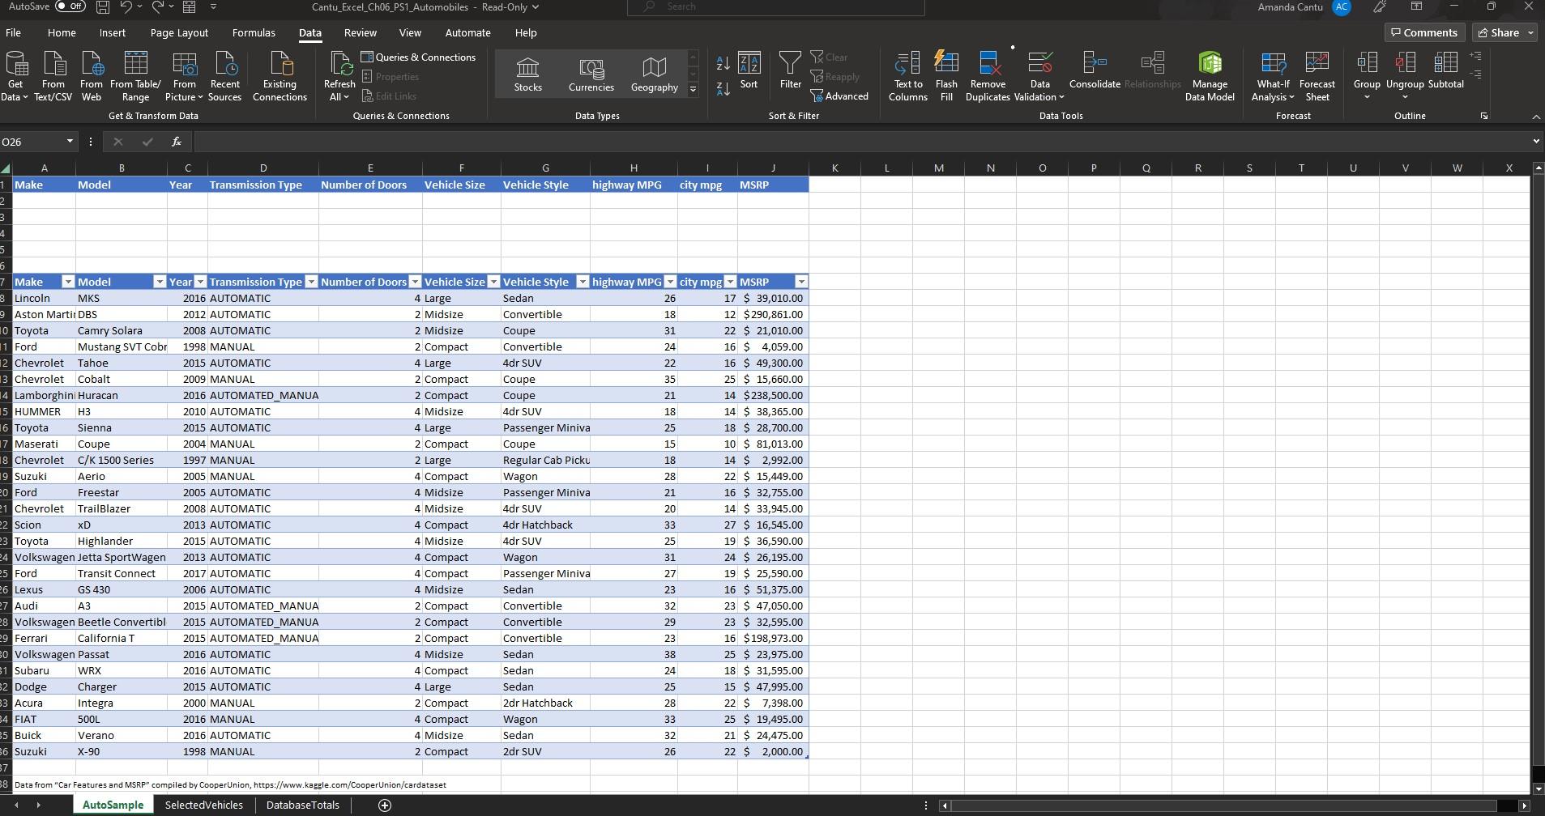The width and height of the screenshot is (1545, 816).
Task: Toggle the Filter funnel button
Action: pos(790,70)
